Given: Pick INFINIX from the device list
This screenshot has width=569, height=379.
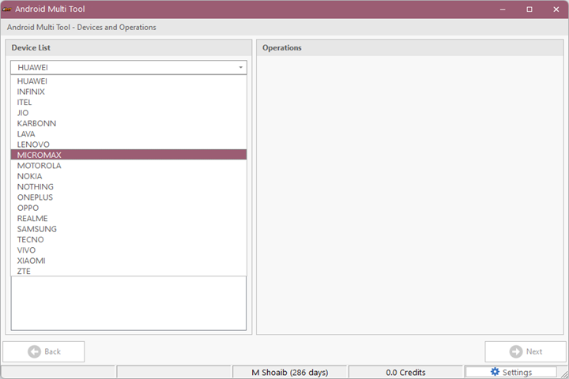Looking at the screenshot, I should click(x=32, y=92).
